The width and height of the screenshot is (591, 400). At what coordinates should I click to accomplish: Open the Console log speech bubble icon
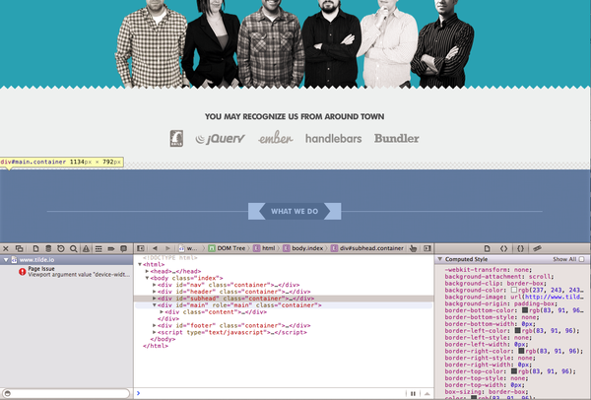[124, 248]
